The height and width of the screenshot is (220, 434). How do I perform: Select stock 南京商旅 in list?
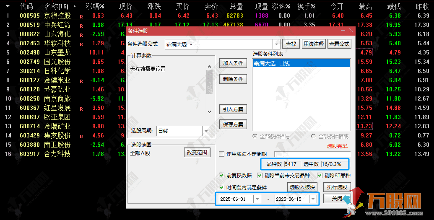point(57,99)
